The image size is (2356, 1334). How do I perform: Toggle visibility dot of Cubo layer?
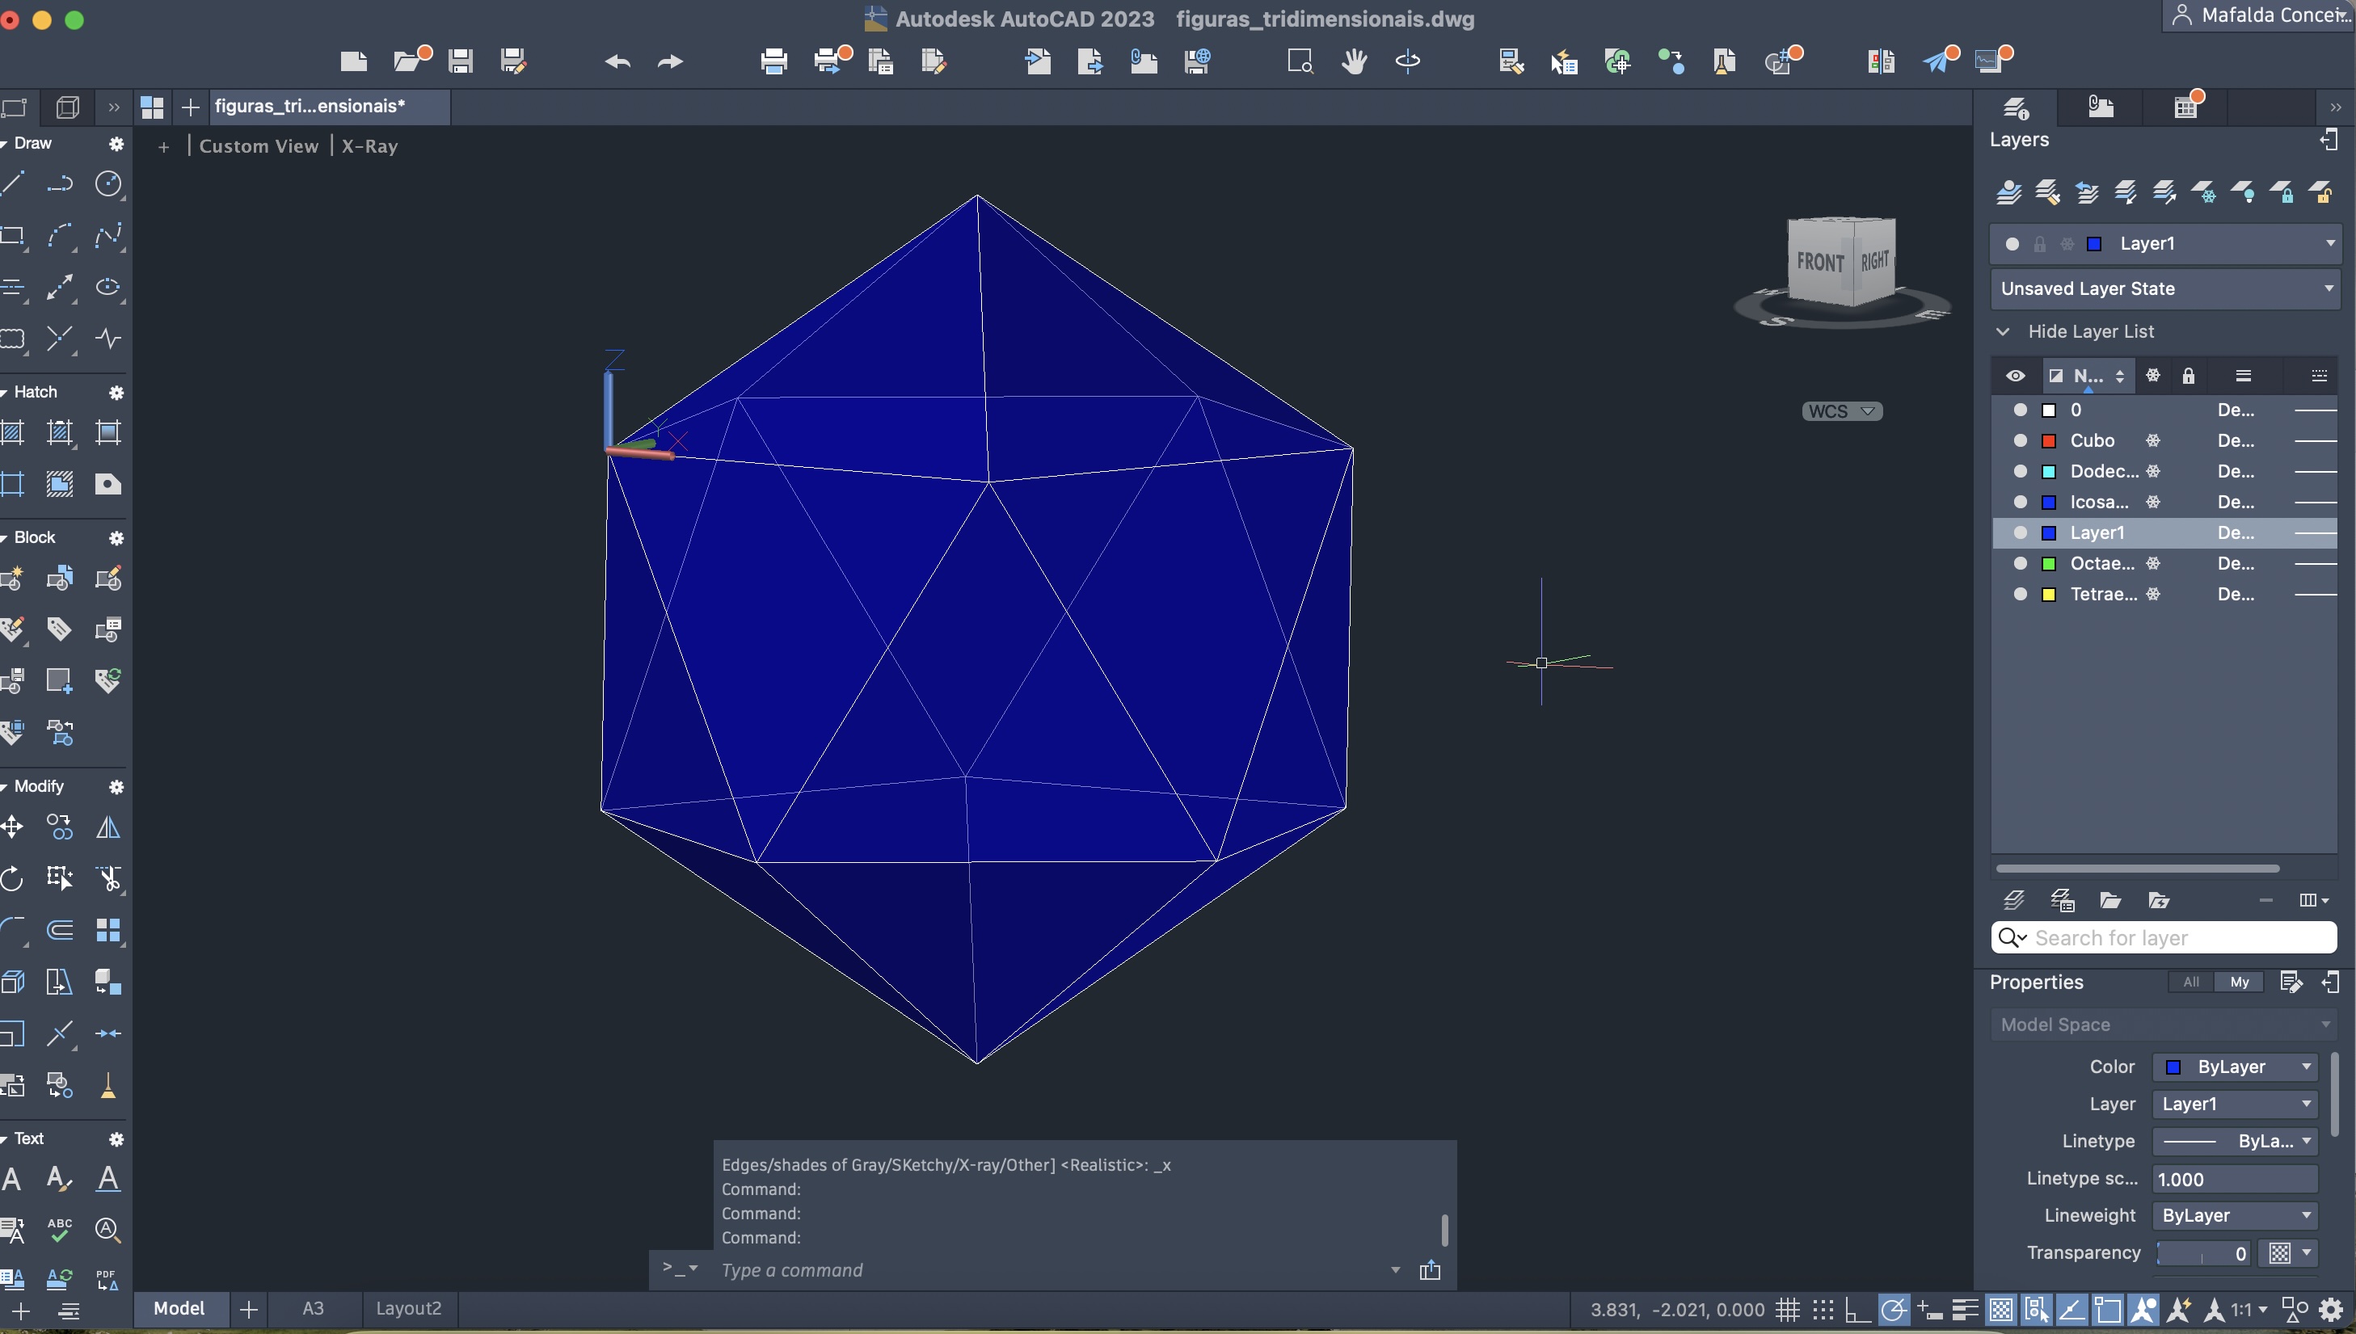coord(2020,440)
